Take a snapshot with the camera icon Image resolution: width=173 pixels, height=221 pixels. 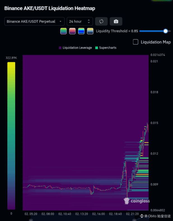[116, 21]
